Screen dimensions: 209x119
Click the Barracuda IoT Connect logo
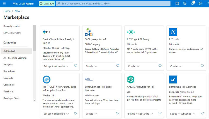[x=173, y=79]
